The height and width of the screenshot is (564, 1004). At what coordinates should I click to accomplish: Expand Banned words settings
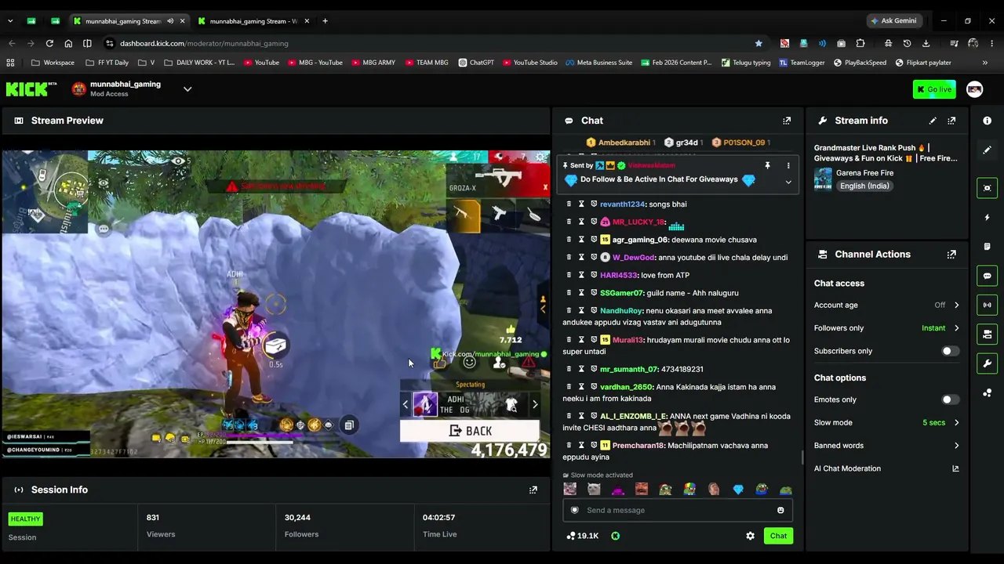tap(886, 446)
